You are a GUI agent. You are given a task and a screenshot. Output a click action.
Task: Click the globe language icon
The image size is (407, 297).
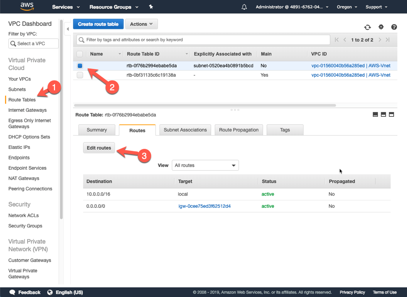click(x=50, y=292)
